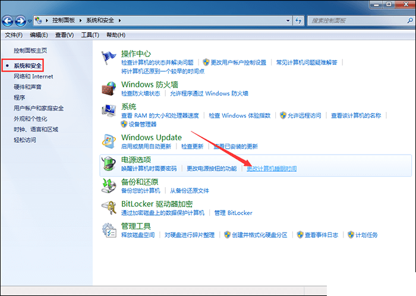Click shield icon beside 允许远程访问
416x296 pixels.
point(283,115)
